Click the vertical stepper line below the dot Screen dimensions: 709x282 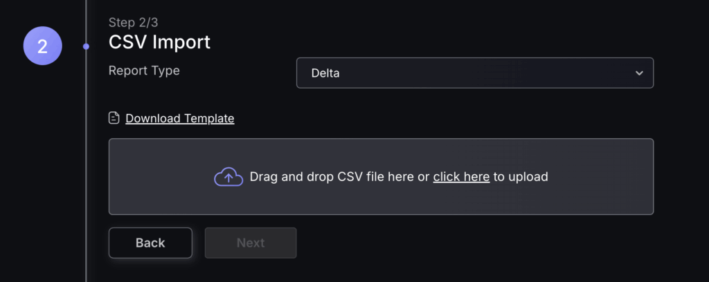tap(86, 173)
